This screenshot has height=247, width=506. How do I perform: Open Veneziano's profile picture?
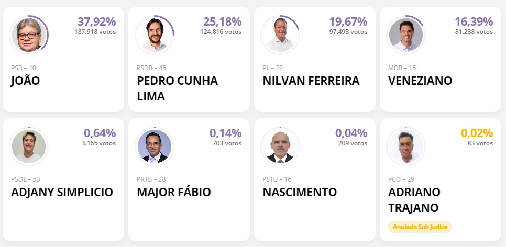[405, 35]
